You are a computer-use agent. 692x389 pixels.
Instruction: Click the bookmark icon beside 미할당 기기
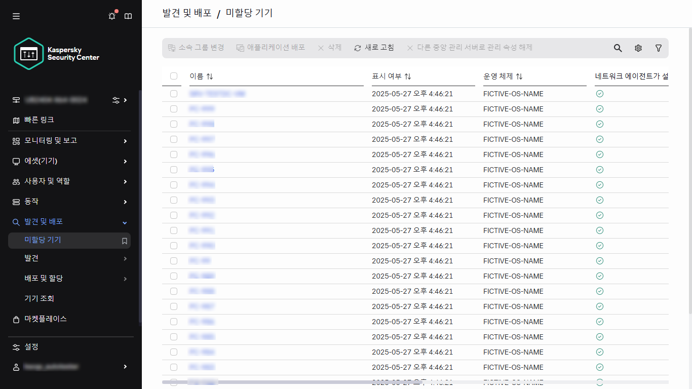tap(124, 241)
